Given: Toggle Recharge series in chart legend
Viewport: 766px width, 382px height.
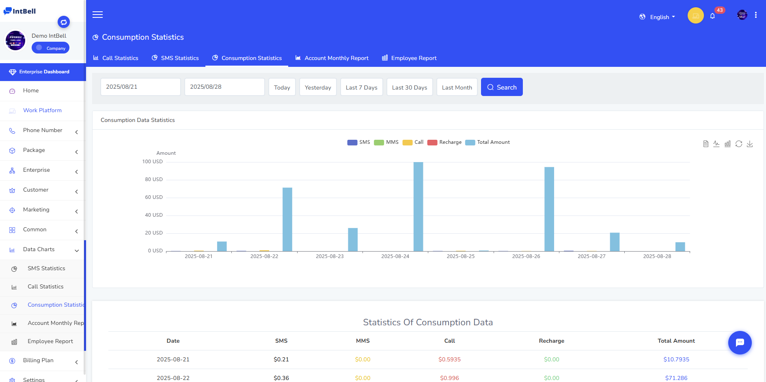Looking at the screenshot, I should coord(444,142).
